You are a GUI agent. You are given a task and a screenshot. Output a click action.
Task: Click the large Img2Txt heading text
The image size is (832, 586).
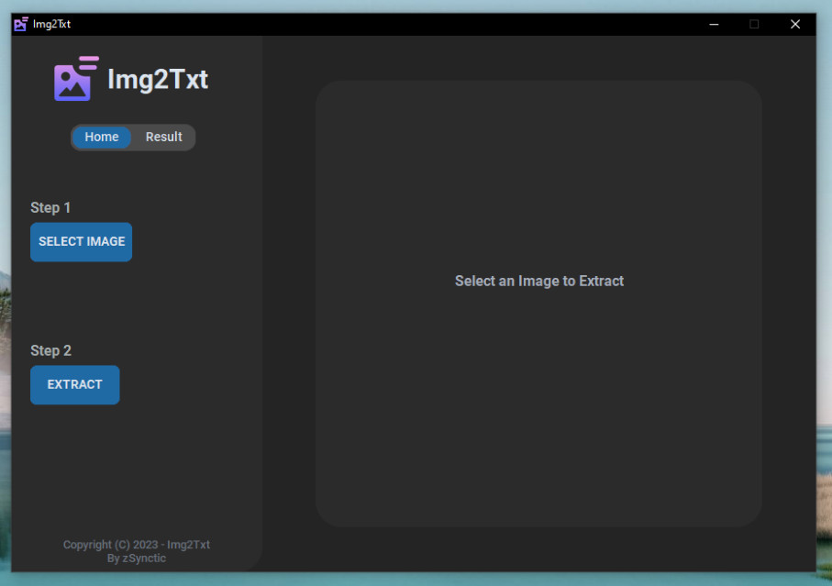[158, 80]
